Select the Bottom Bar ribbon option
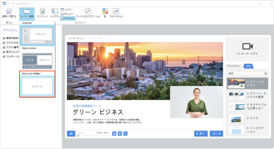274x149 pixels. pos(67,14)
